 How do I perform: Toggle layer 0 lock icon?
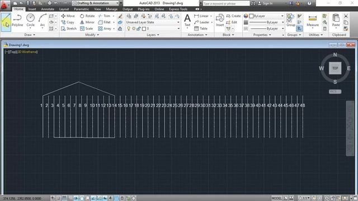(x=139, y=28)
